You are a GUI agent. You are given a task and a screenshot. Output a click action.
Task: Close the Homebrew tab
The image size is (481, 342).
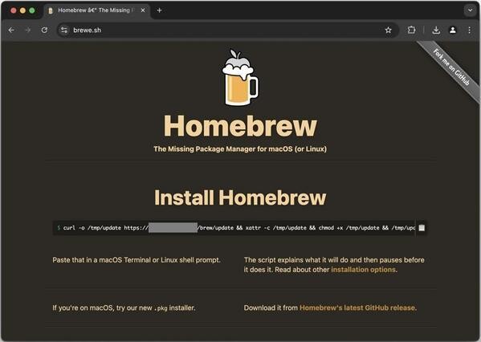(143, 10)
